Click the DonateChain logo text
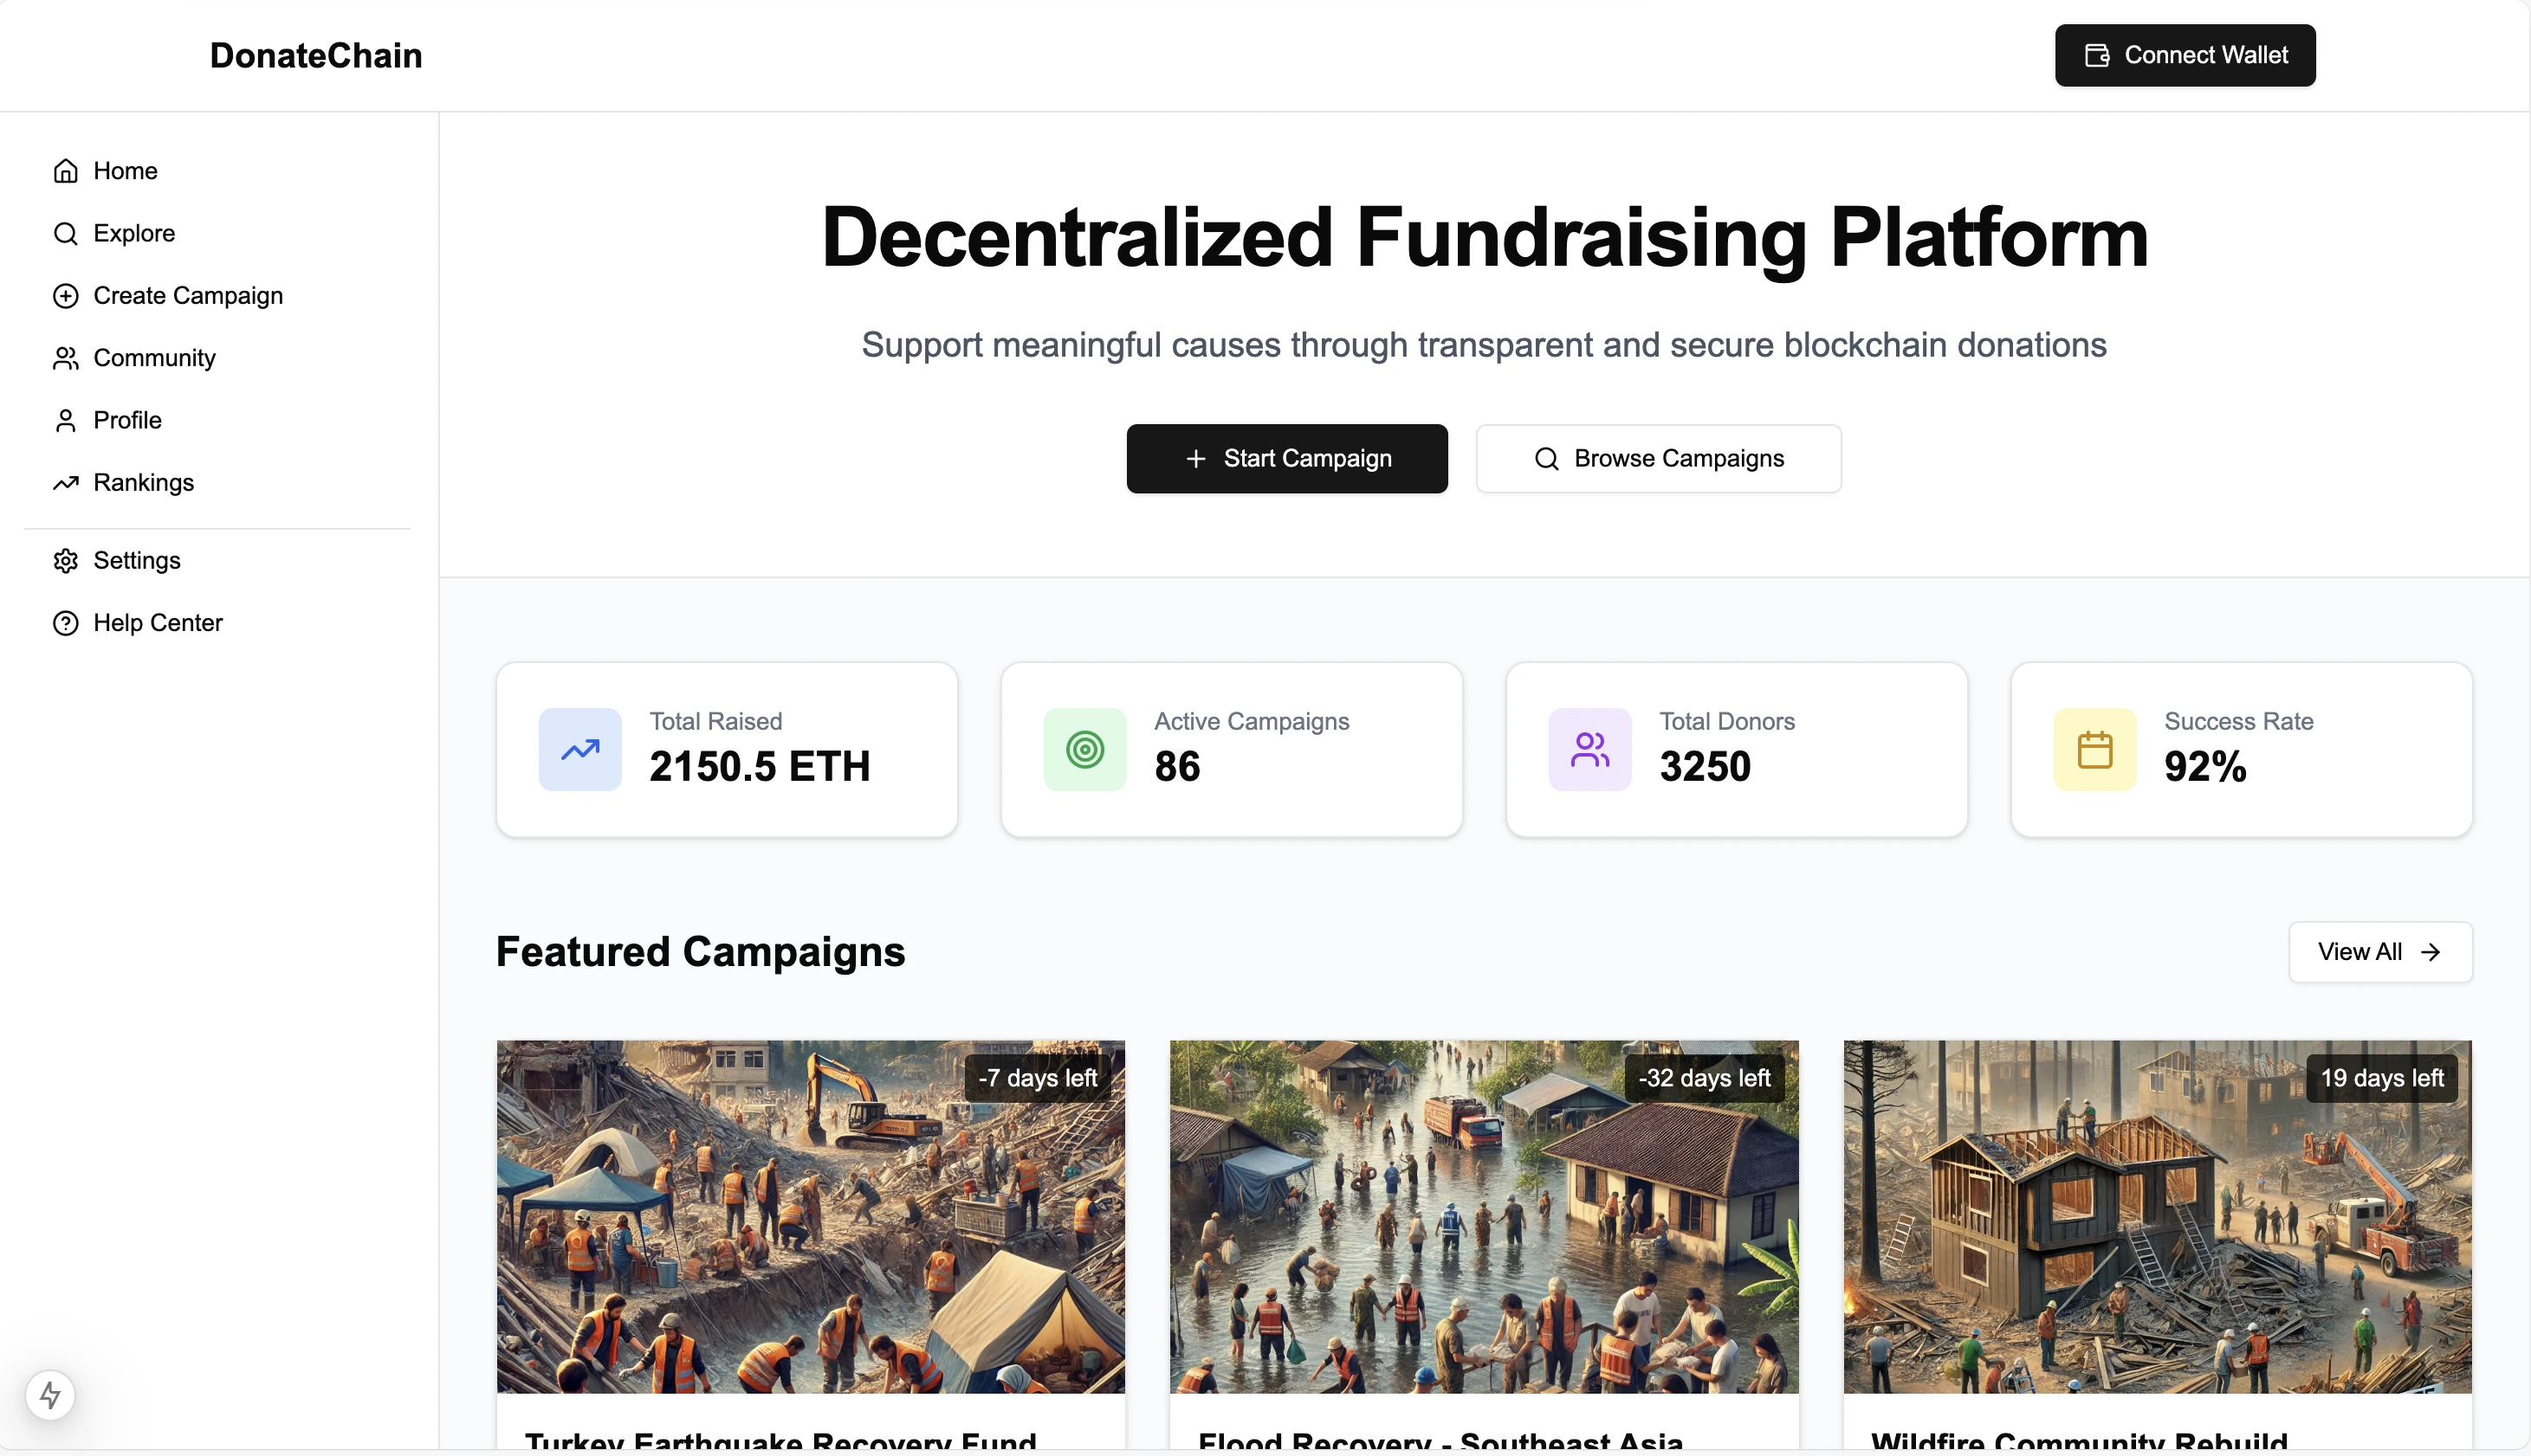Image resolution: width=2531 pixels, height=1456 pixels. pos(316,56)
